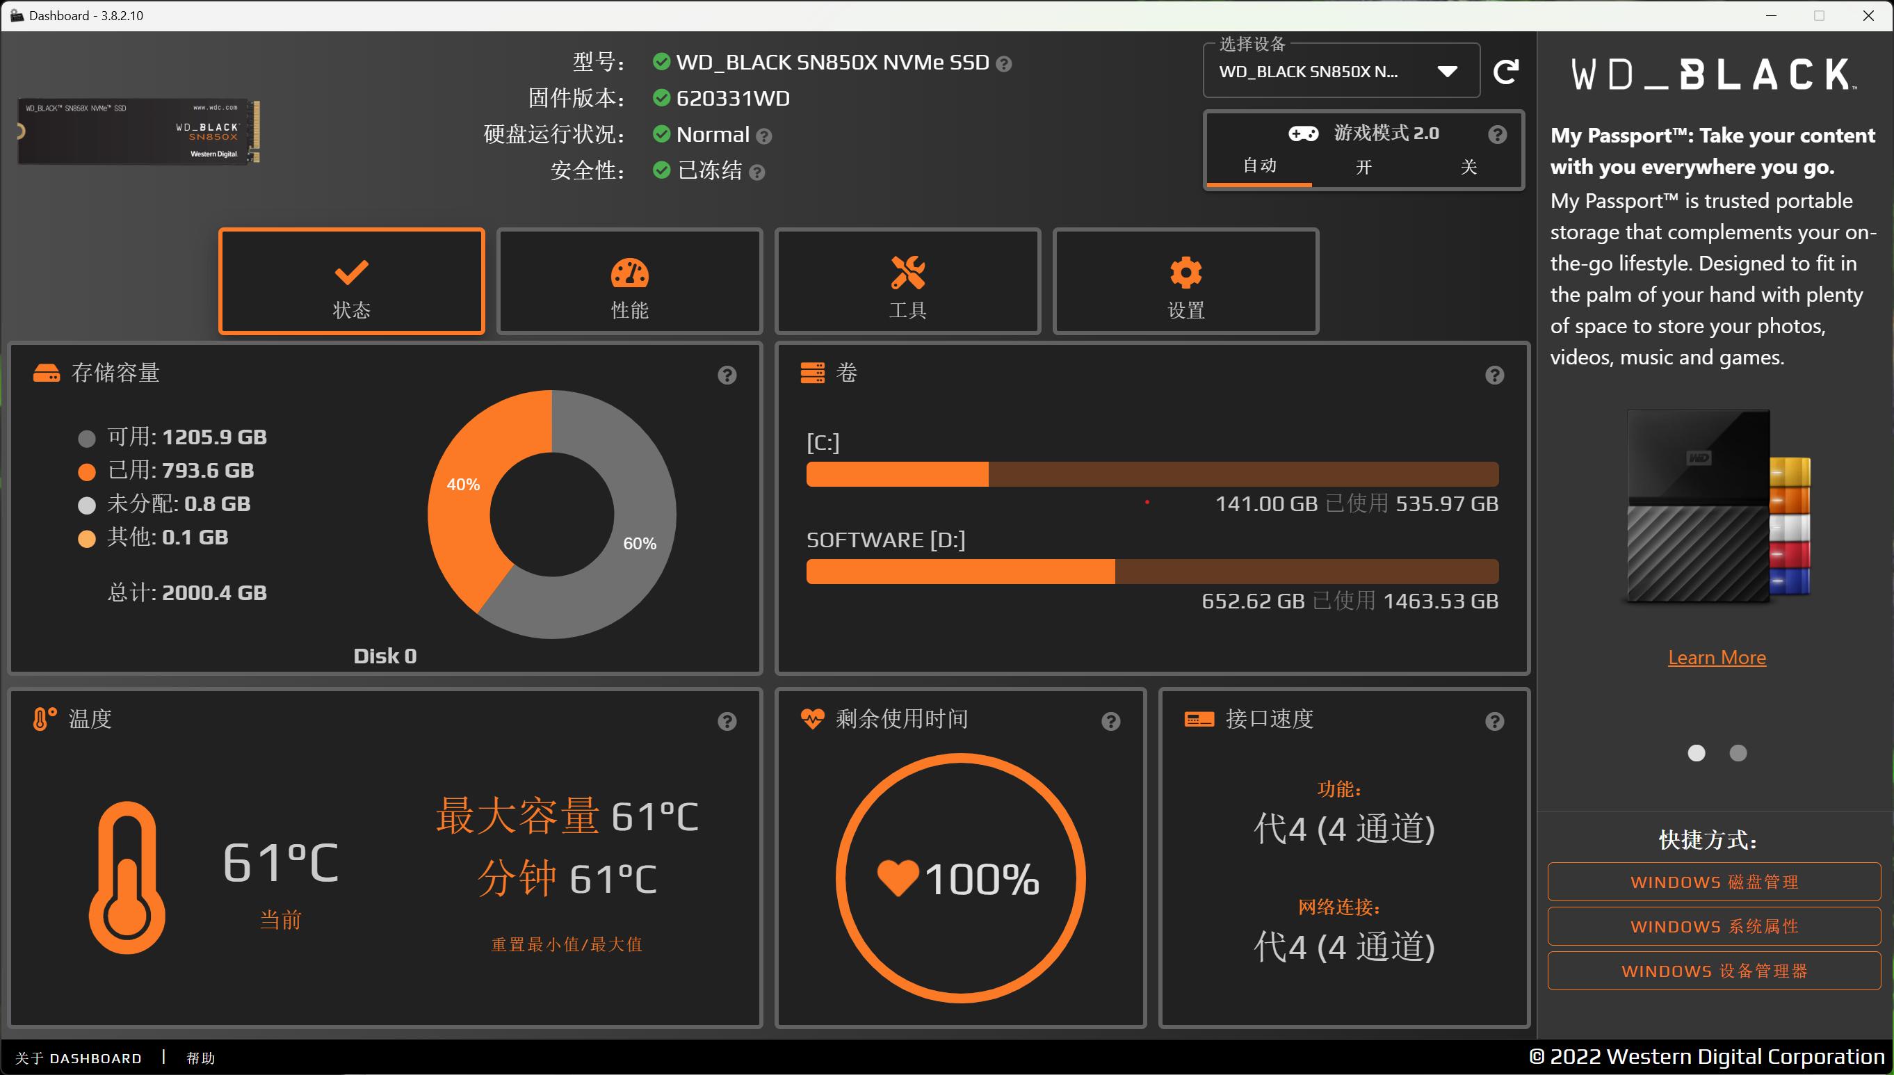Open the 游戏模式 2.0 help icon
1894x1075 pixels.
coord(1498,134)
